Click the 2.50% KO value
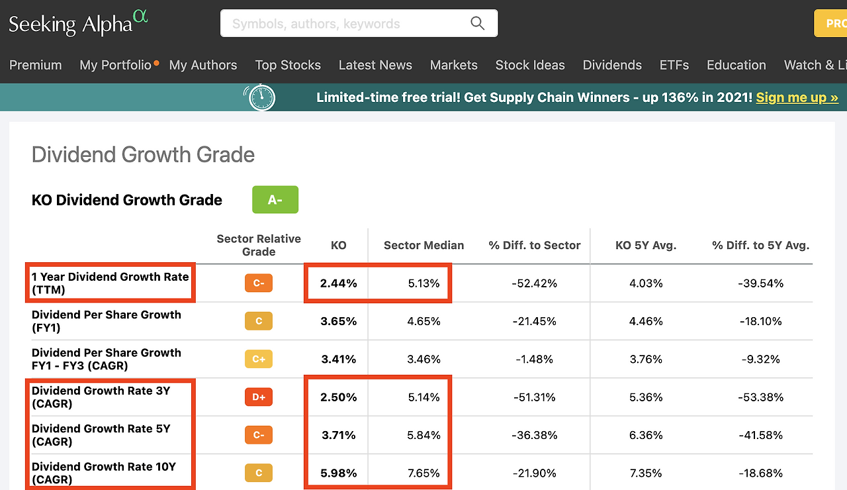The width and height of the screenshot is (847, 490). [339, 397]
